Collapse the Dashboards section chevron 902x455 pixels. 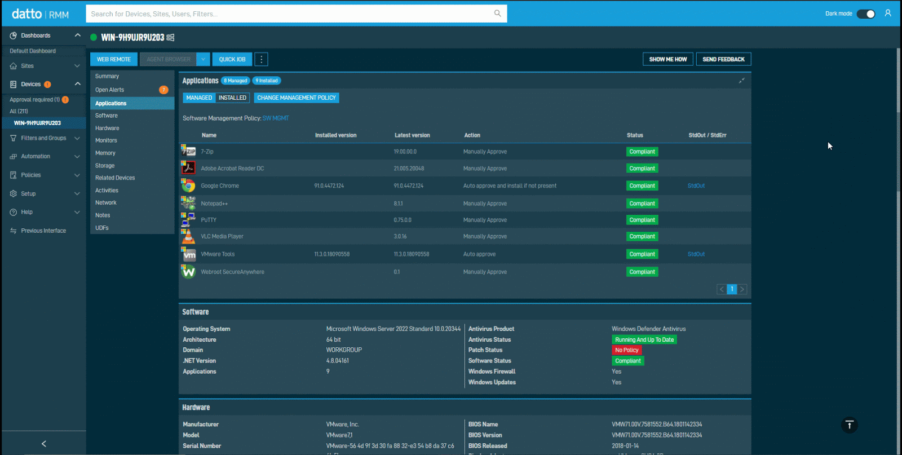tap(77, 36)
